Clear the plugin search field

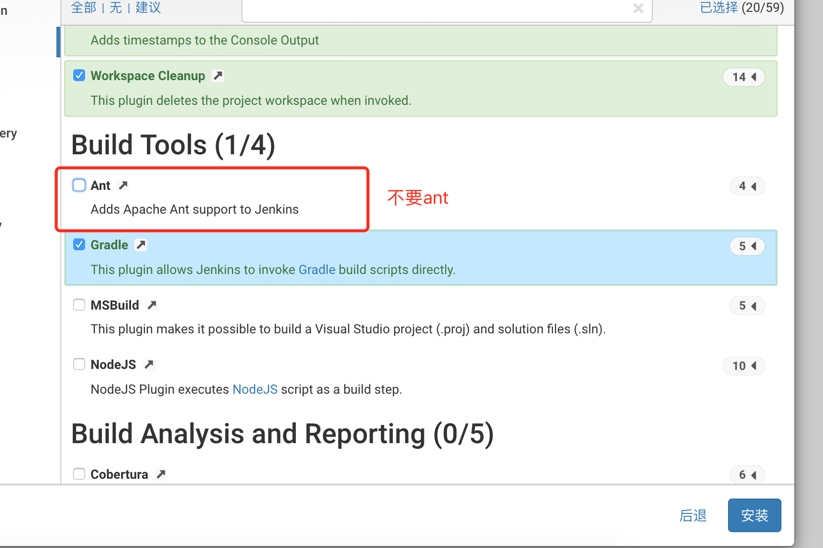click(x=638, y=8)
